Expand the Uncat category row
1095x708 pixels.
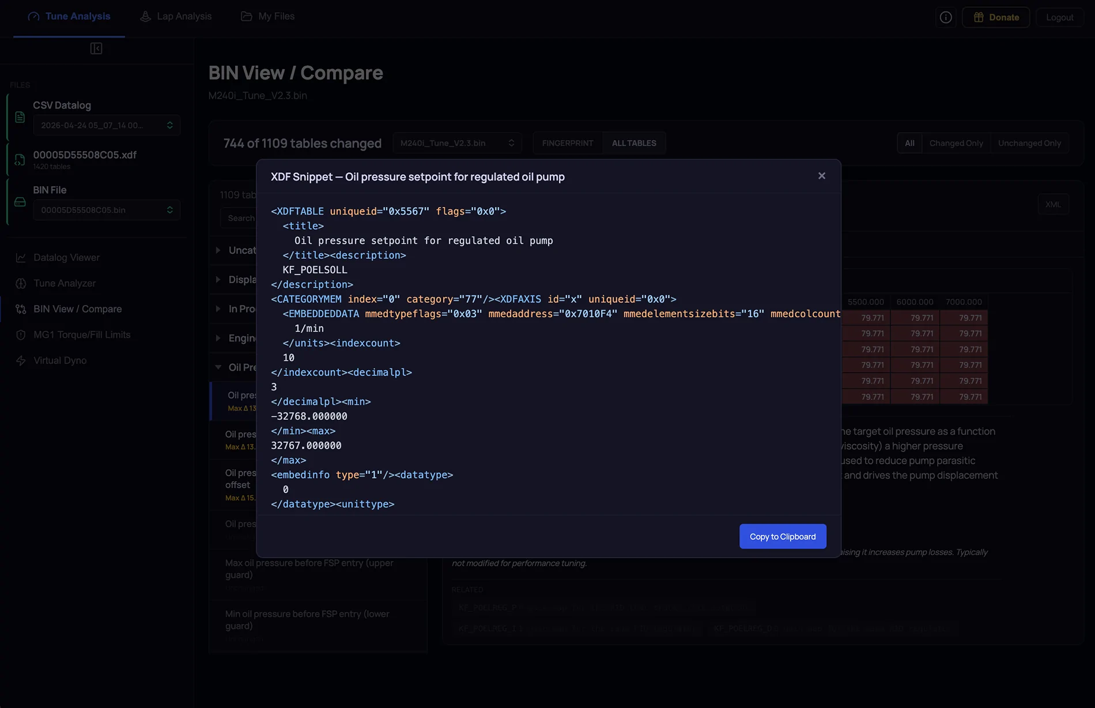point(234,250)
